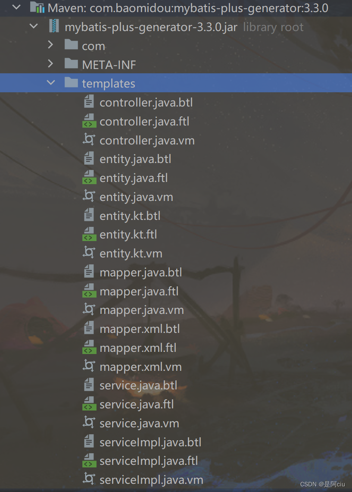
Task: Click the entity.kt.btl file icon
Action: 89,215
